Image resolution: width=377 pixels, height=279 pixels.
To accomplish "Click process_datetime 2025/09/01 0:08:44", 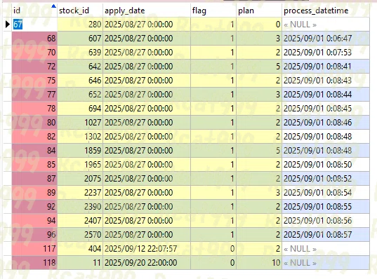I will (326, 95).
